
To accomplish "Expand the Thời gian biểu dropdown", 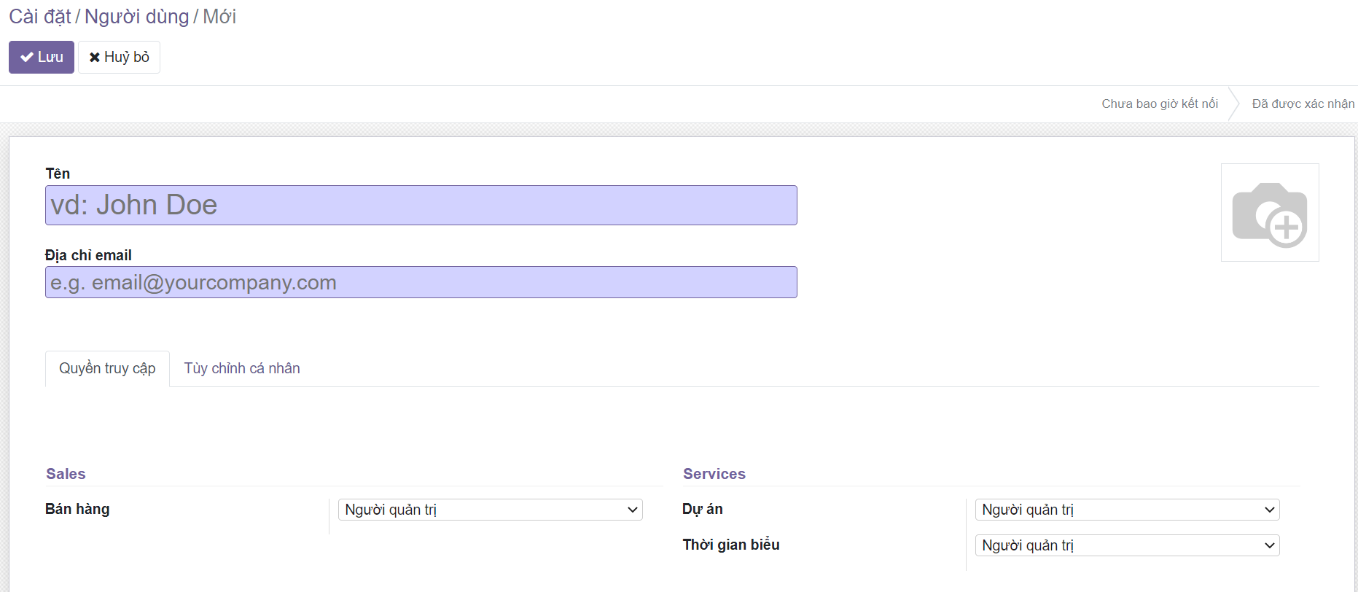I will (1127, 545).
